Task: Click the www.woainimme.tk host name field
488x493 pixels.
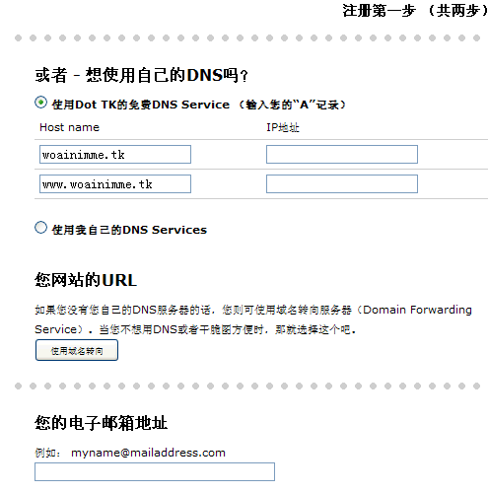Action: click(x=115, y=183)
